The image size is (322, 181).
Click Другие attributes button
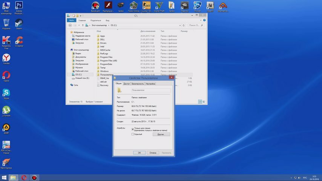(161, 134)
